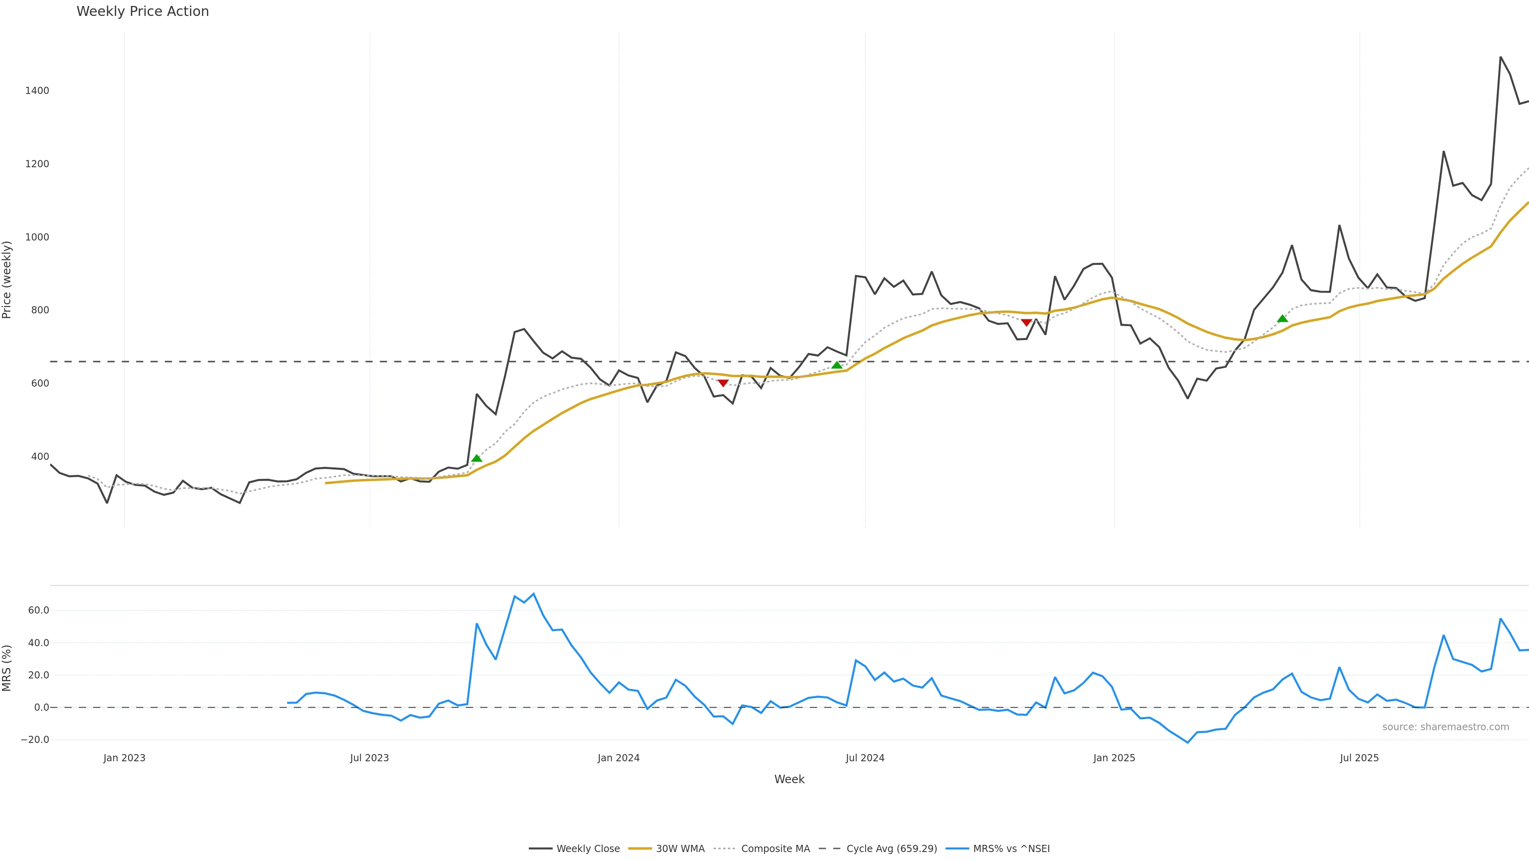Click the Weekly Price Action chart title
The image size is (1529, 860).
(x=143, y=11)
